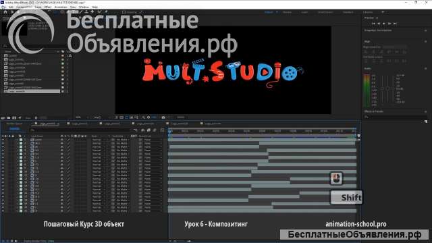Viewport: 432px width, 243px height.
Task: Enable motion blur switch in timeline
Action: [x=155, y=130]
